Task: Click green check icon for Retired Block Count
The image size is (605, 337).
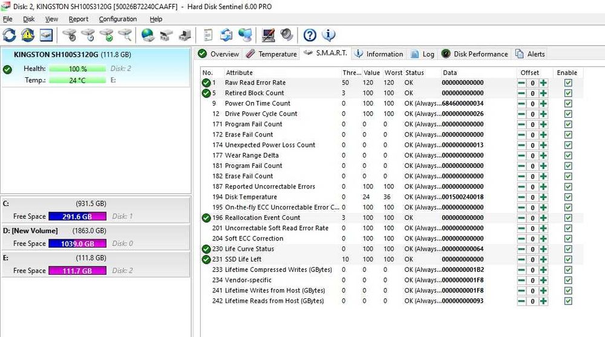Action: click(x=206, y=93)
